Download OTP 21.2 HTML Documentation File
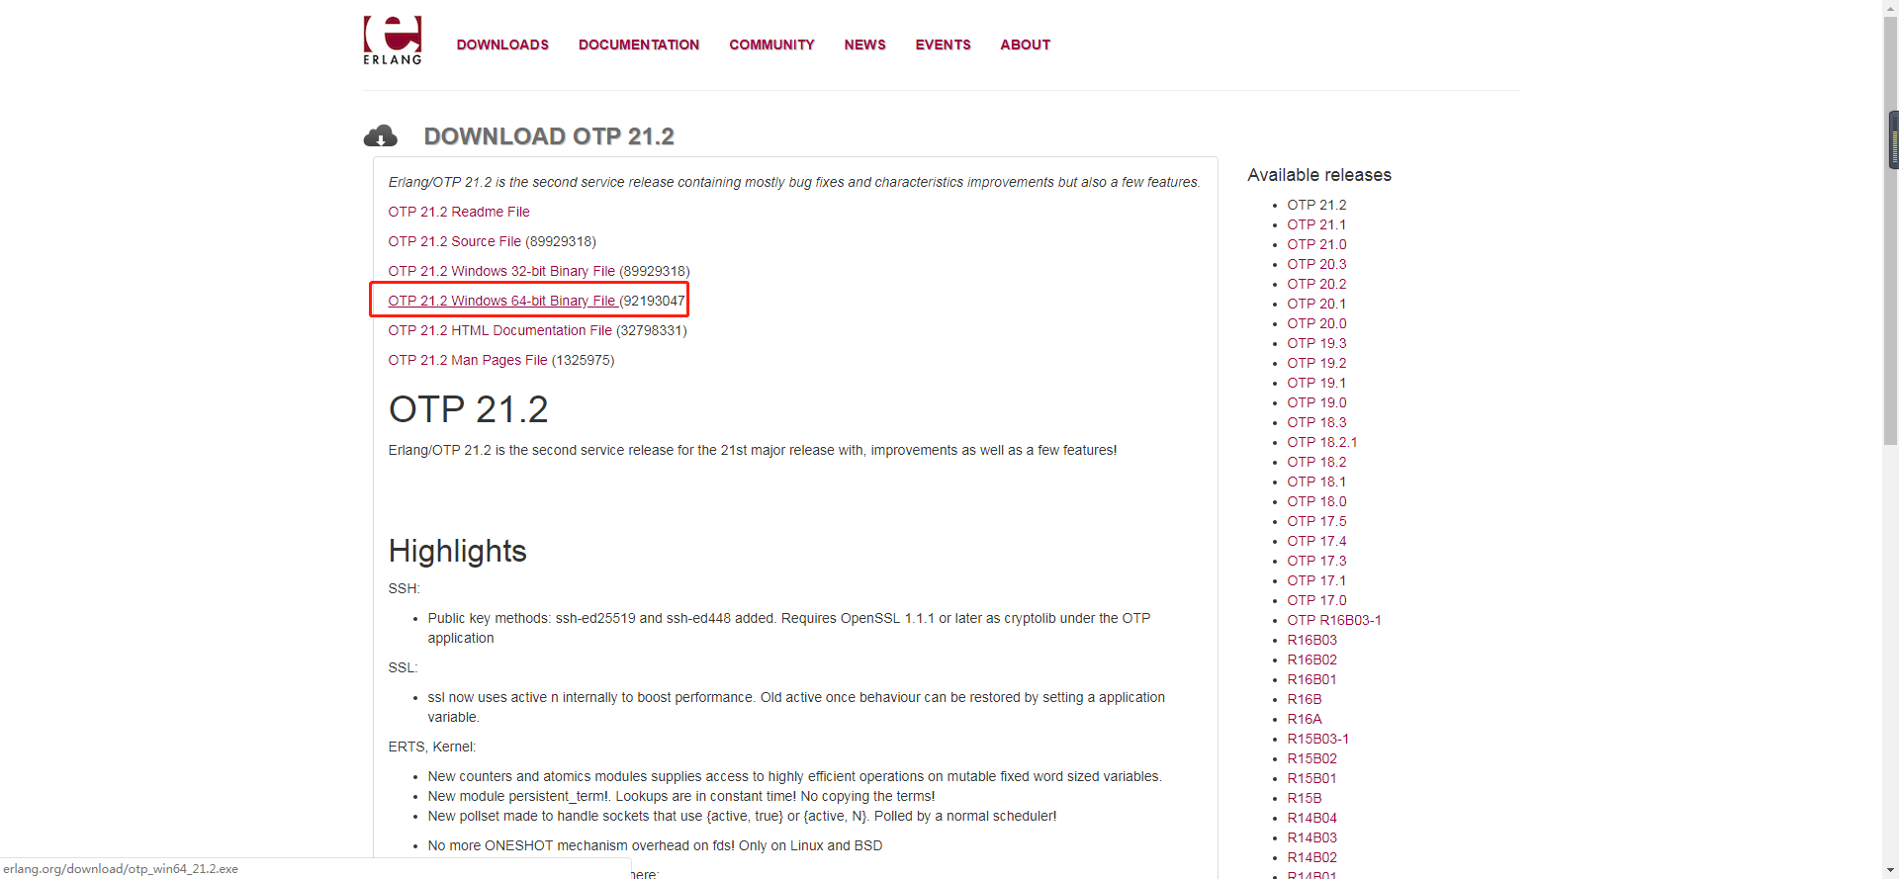 499,330
